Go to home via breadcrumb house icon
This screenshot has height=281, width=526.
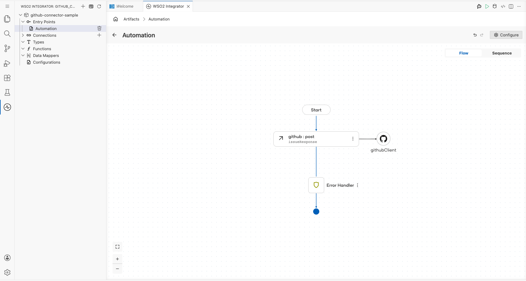click(x=116, y=19)
